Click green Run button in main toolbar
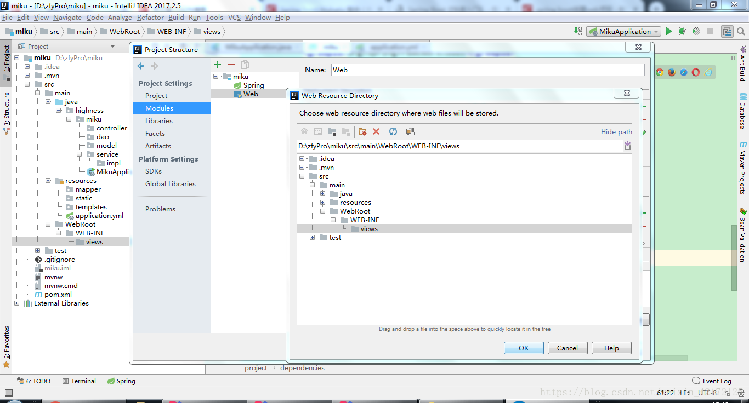The width and height of the screenshot is (749, 403). coord(669,31)
